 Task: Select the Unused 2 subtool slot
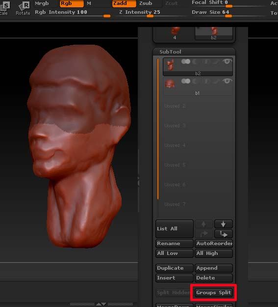[x=198, y=106]
